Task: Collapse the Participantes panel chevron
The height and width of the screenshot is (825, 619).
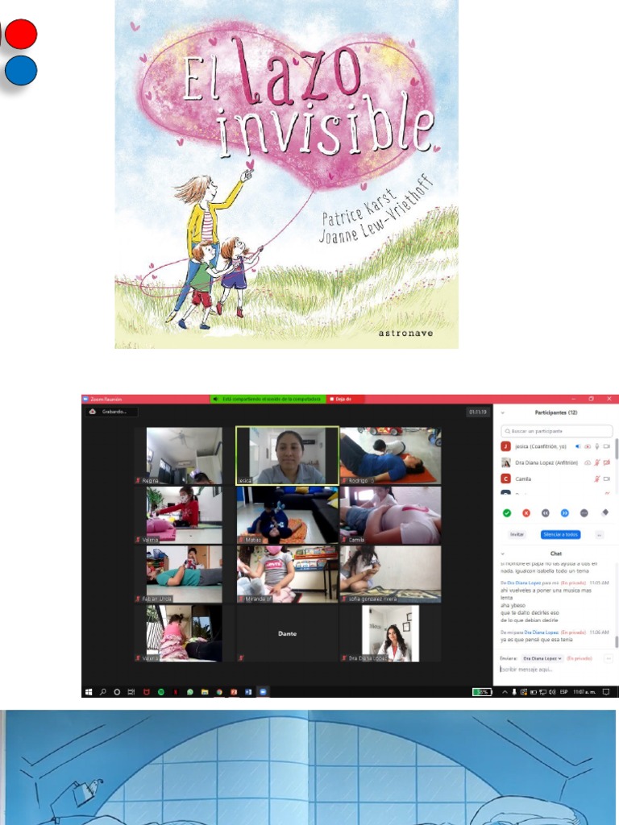Action: [503, 413]
